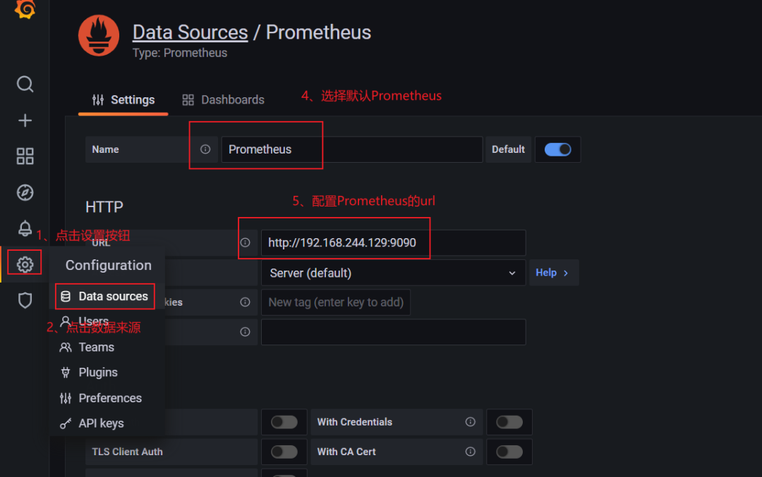Open the Server Admin shield icon
Viewport: 762px width, 477px height.
tap(25, 301)
